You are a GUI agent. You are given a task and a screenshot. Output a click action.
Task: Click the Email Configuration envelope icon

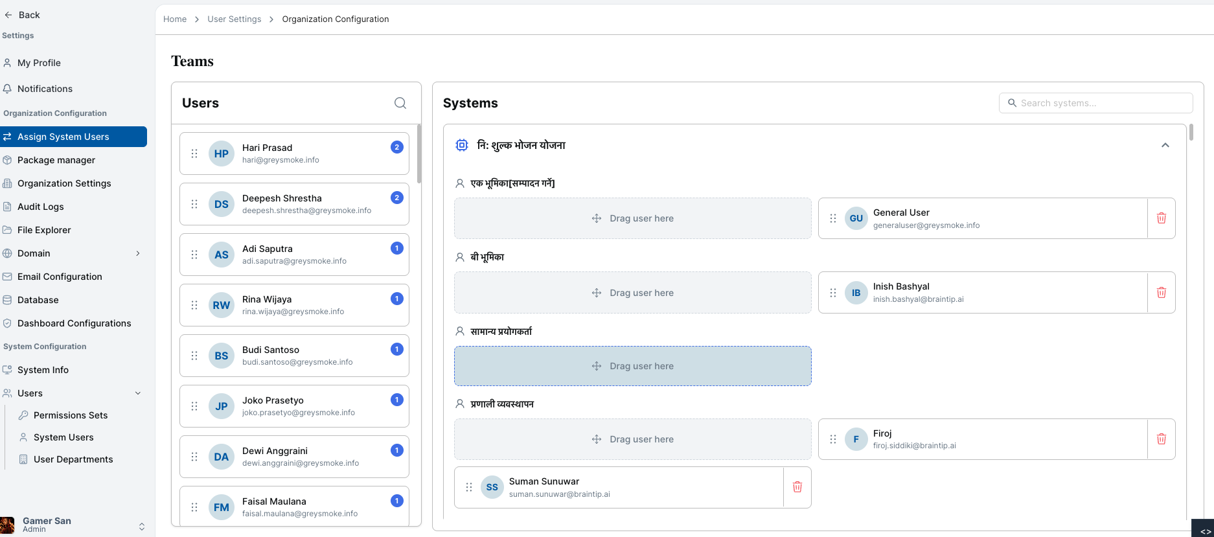point(7,277)
